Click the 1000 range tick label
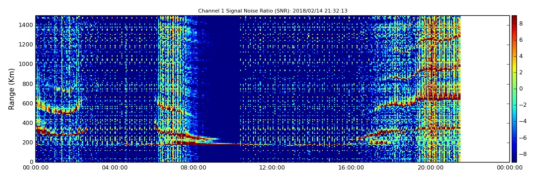Screen dimensions: 535x189 click(26, 64)
